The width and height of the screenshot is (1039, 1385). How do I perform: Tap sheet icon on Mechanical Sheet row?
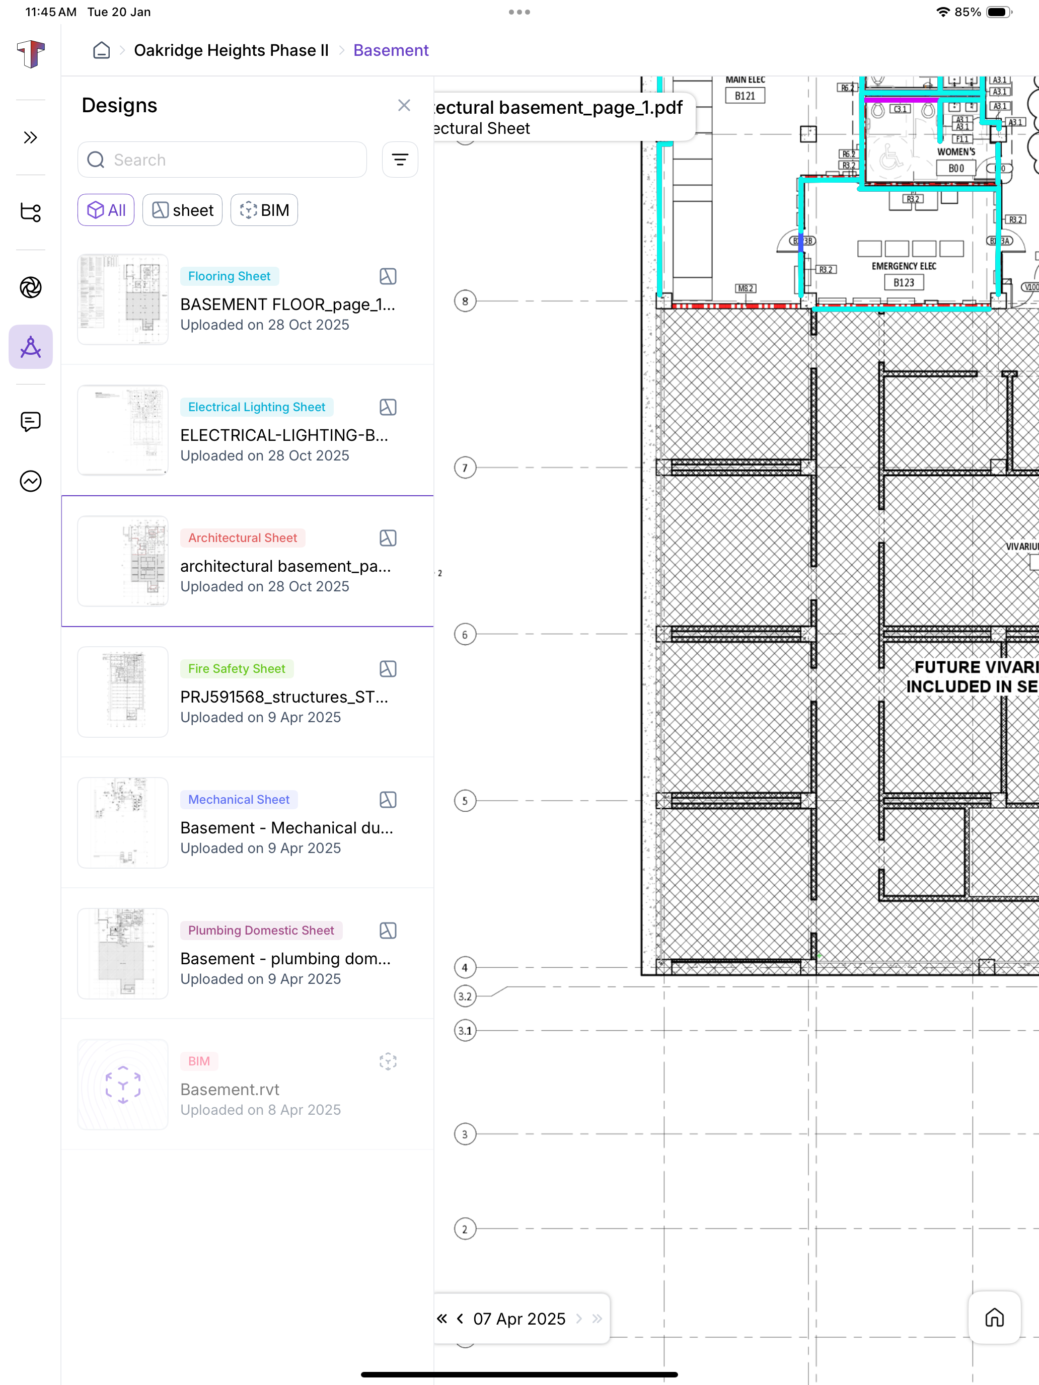[388, 800]
